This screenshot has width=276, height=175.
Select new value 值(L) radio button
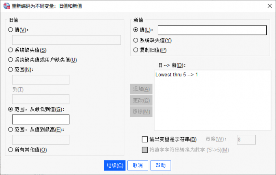point(136,30)
